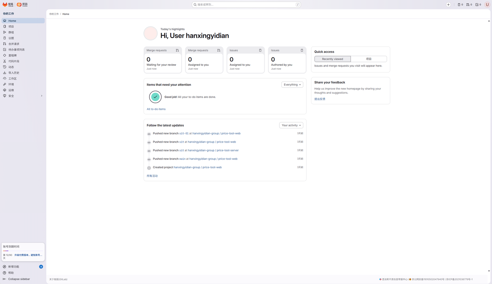Open the Everything filter dropdown

pos(292,85)
